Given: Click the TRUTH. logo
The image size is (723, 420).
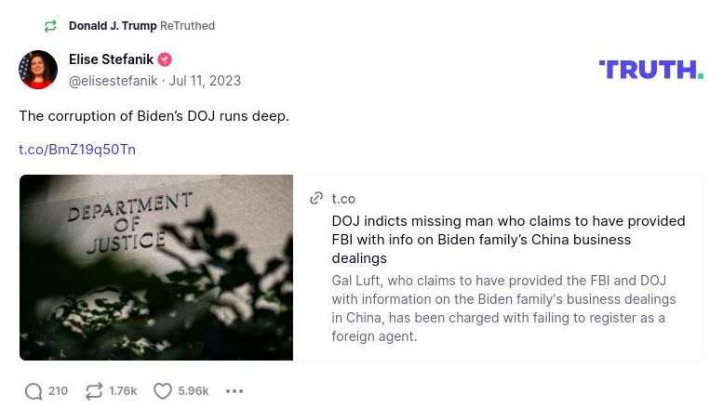Looking at the screenshot, I should pyautogui.click(x=650, y=70).
